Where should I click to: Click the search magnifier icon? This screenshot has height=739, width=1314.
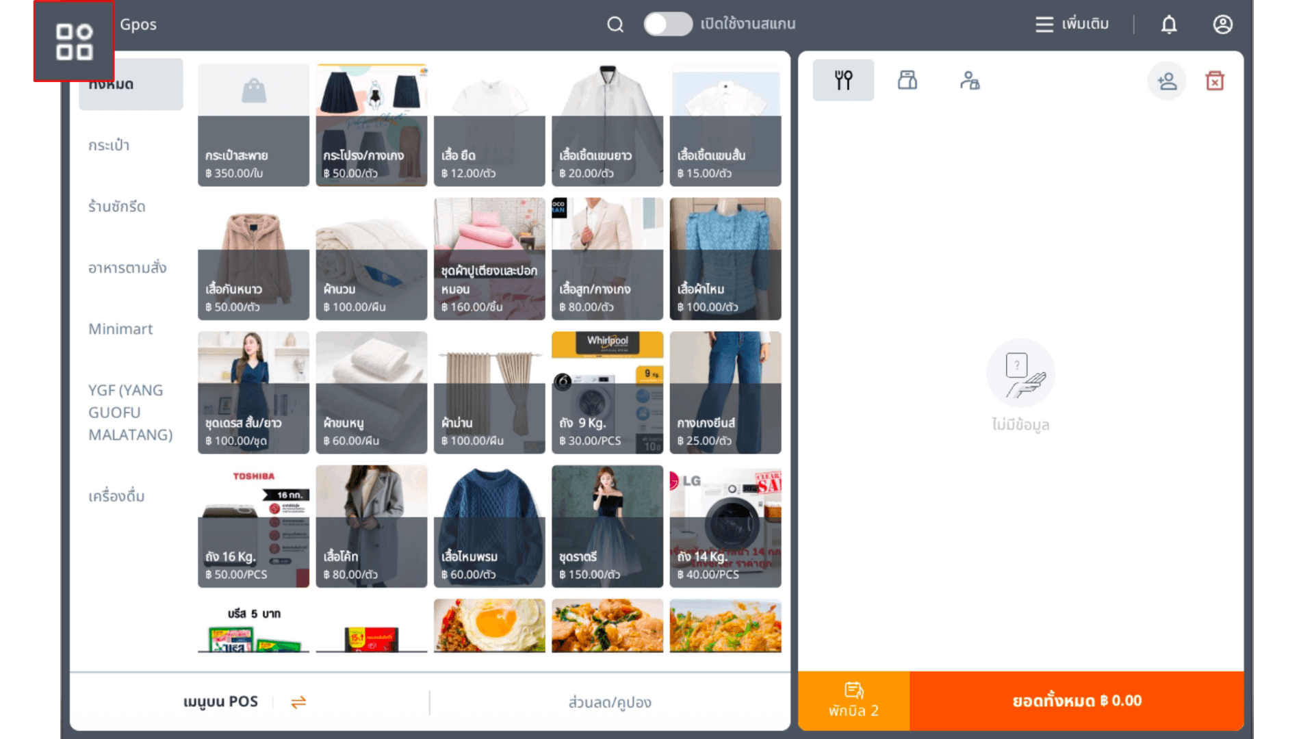click(615, 25)
